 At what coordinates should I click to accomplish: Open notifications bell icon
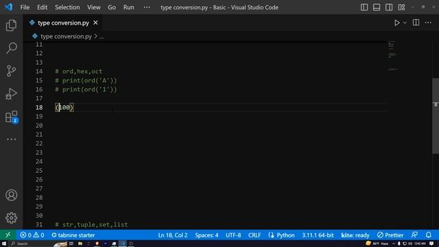(x=428, y=235)
